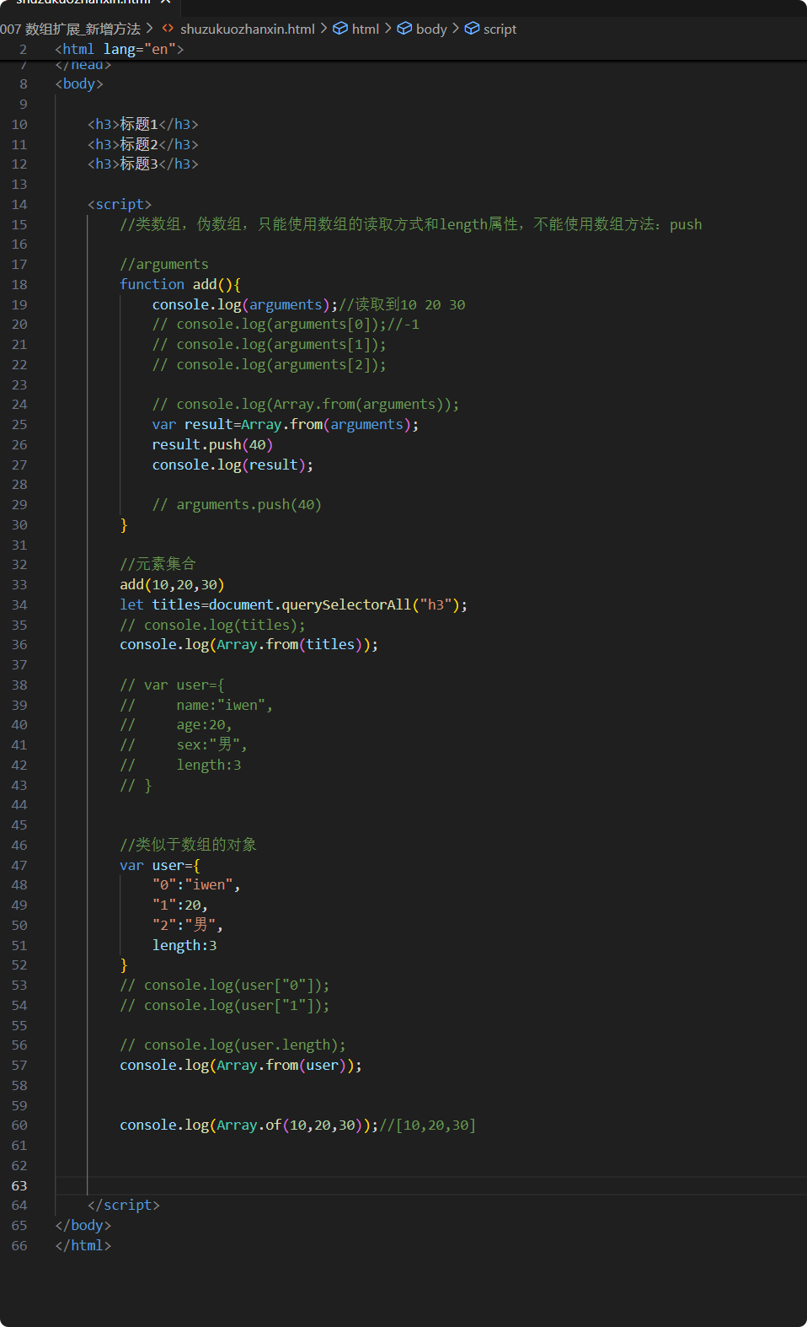807x1327 pixels.
Task: Click the //元素集合 comment
Action: coord(158,565)
